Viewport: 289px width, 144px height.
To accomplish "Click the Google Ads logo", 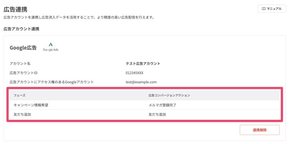I will [x=51, y=47].
